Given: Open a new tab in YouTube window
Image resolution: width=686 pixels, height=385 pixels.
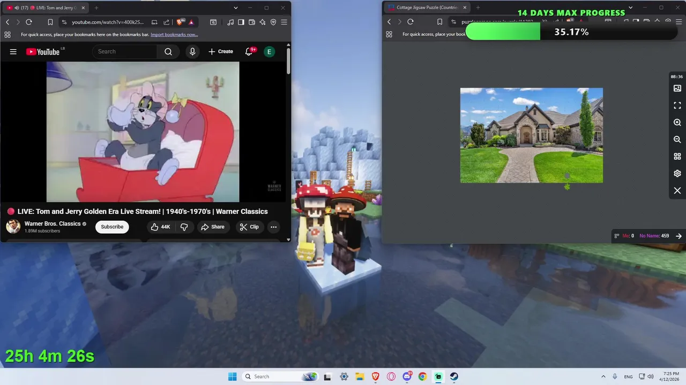Looking at the screenshot, I should tap(96, 8).
